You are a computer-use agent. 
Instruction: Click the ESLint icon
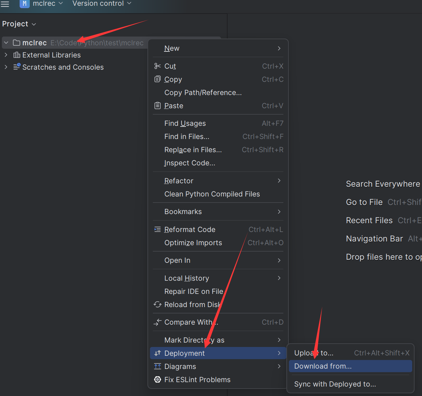click(x=158, y=379)
